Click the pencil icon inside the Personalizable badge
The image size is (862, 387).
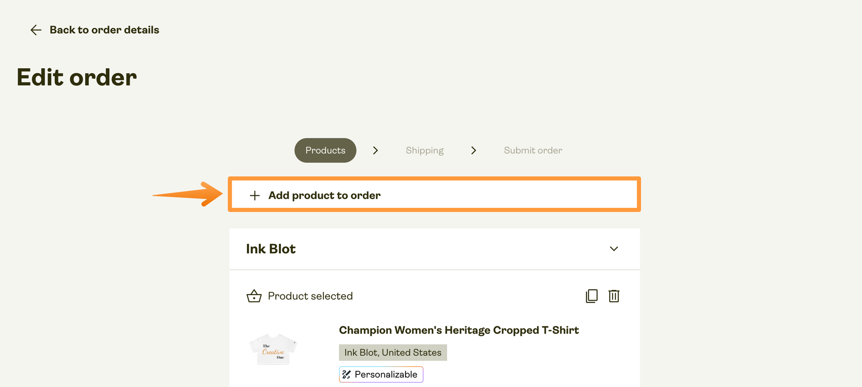346,374
